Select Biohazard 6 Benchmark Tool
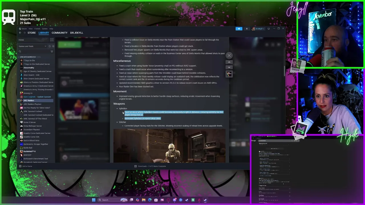The image size is (365, 205). (36, 159)
